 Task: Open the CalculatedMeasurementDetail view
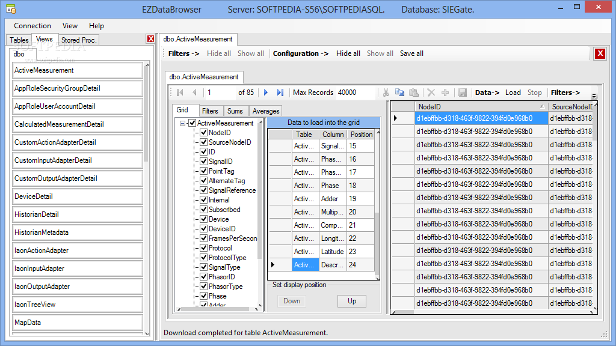[78, 124]
